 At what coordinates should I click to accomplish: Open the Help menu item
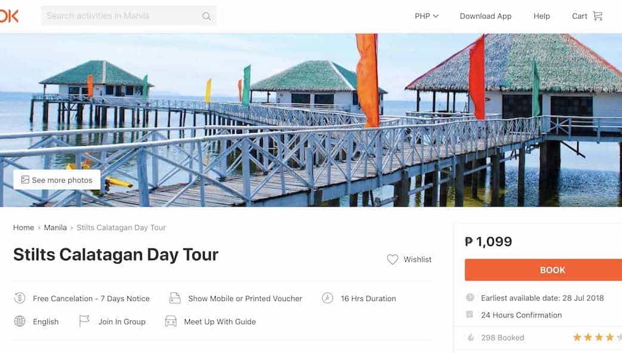[541, 16]
